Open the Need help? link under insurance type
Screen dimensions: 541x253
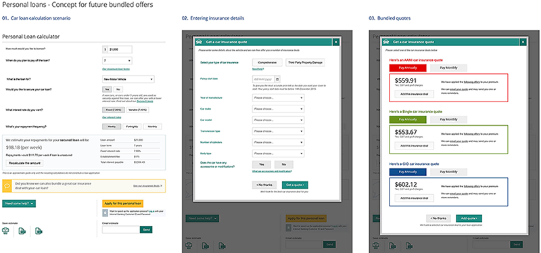point(258,69)
